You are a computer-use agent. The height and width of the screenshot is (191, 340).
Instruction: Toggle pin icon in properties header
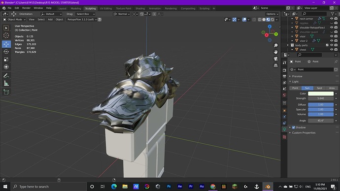pyautogui.click(x=336, y=62)
